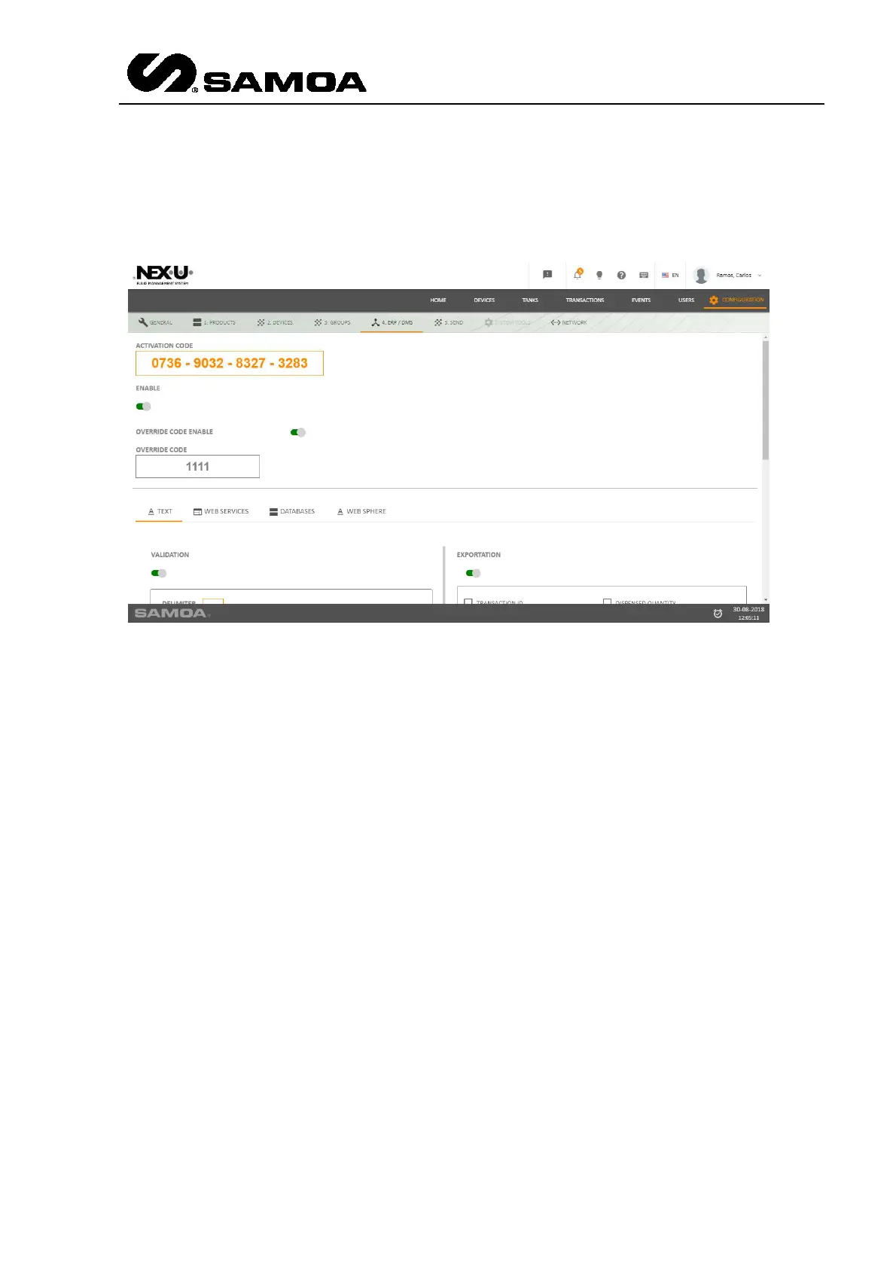This screenshot has width=896, height=1268.
Task: Click the US flag language icon
Action: point(665,275)
